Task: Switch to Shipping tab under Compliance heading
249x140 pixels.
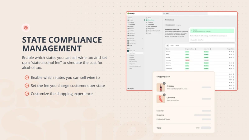Action: pos(178,25)
